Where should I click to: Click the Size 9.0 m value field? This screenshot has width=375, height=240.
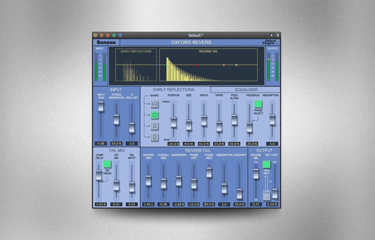coord(189,144)
